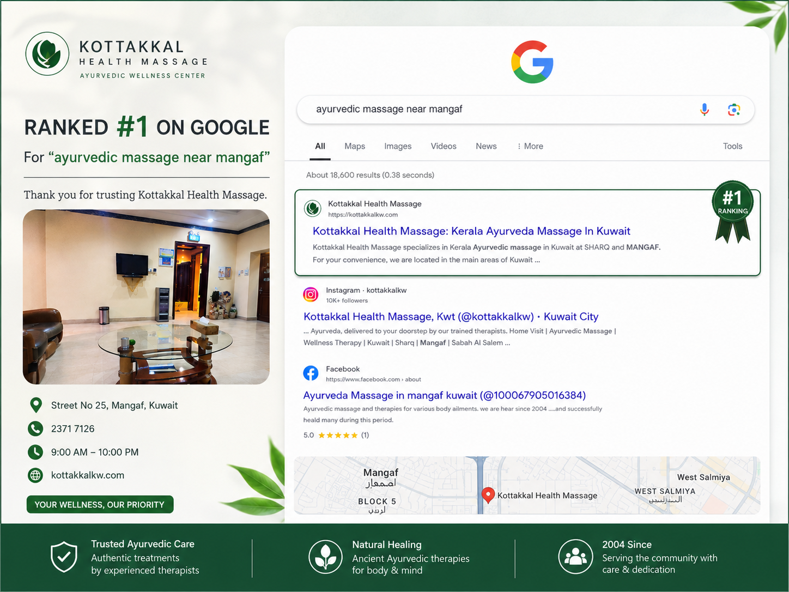Switch to the Videos tab
This screenshot has height=592, width=789.
coord(444,146)
